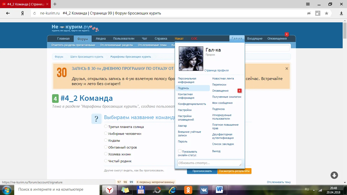Click the browser back arrow button
Viewport: 347px width, 195px height.
(8, 13)
